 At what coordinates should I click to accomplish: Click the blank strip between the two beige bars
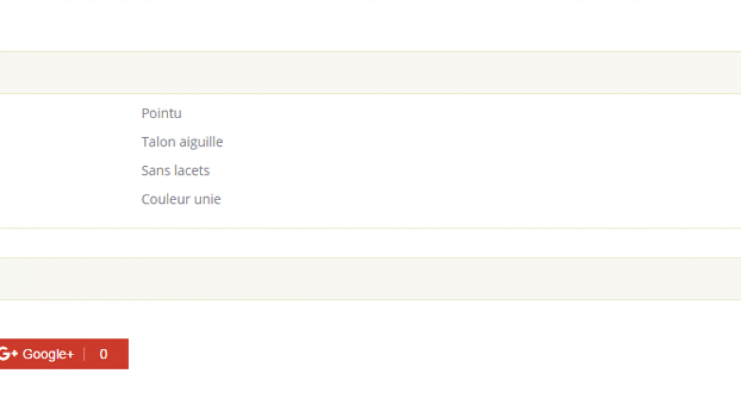371,243
